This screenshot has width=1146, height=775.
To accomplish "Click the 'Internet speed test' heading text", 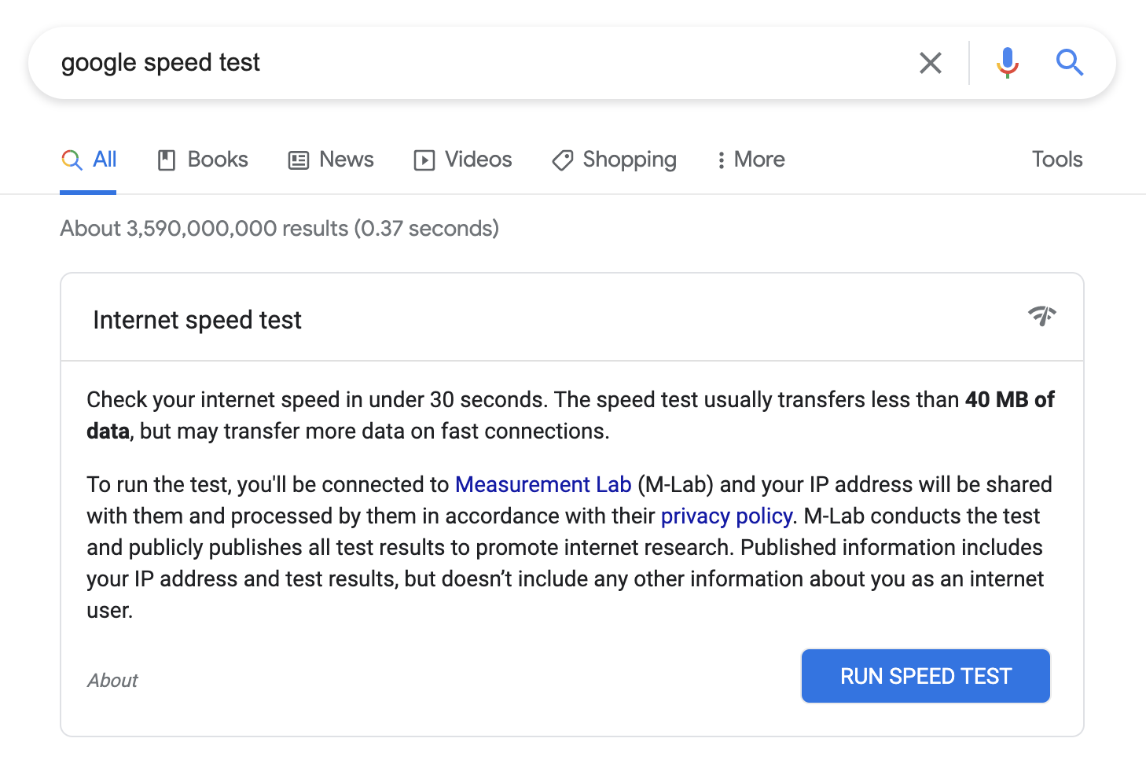I will (x=197, y=320).
